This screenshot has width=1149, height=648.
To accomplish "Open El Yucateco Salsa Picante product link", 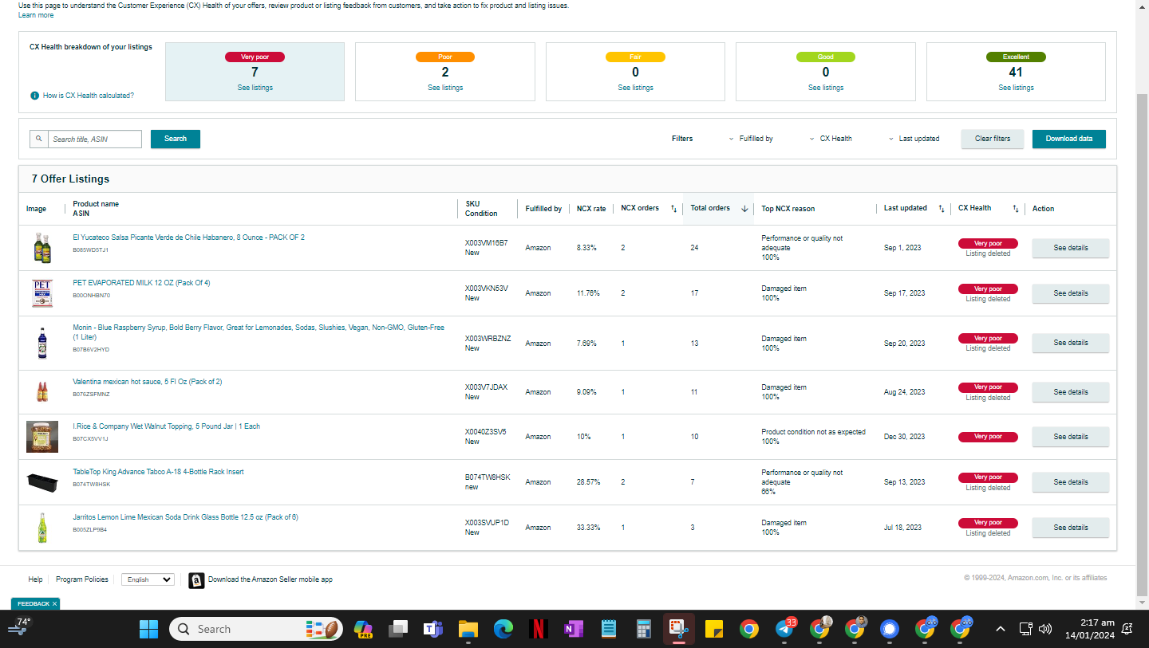I will click(x=188, y=238).
